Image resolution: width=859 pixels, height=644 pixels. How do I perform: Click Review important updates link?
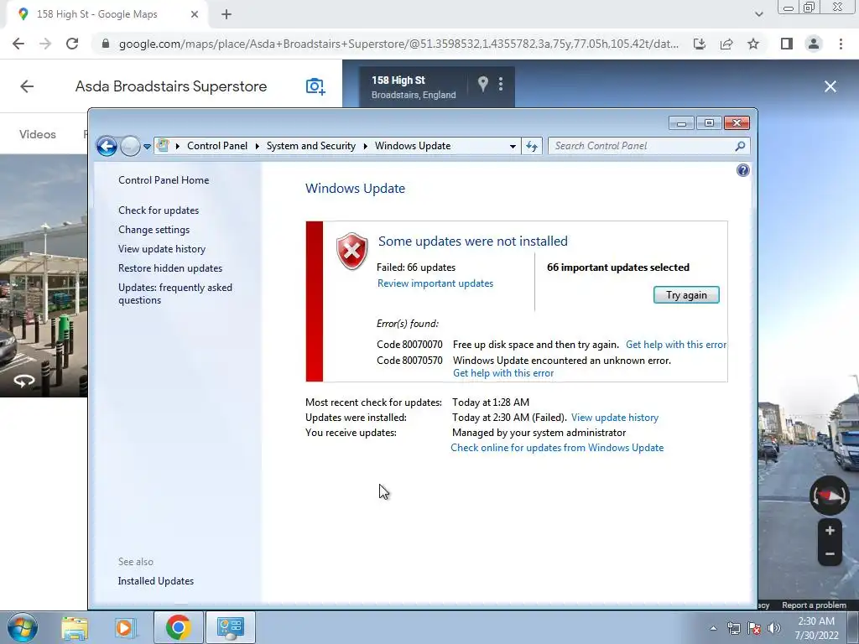[x=435, y=283]
